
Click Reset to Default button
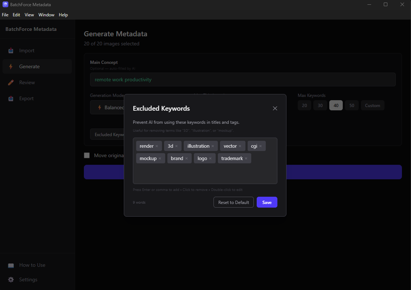pyautogui.click(x=233, y=202)
